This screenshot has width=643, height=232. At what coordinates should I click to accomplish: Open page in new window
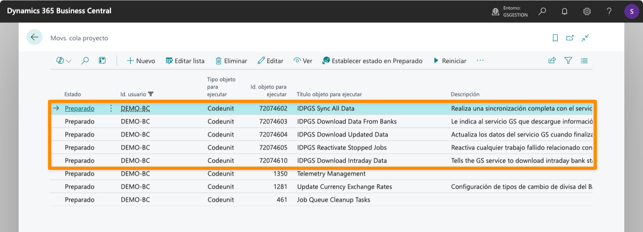click(570, 38)
